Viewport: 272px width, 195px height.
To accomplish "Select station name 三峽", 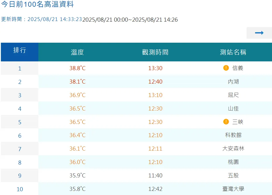I will [x=238, y=122].
